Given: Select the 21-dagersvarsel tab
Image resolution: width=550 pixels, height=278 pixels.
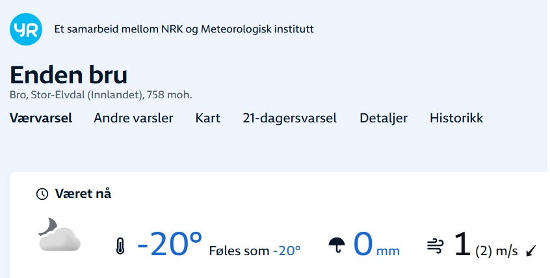Looking at the screenshot, I should [289, 118].
